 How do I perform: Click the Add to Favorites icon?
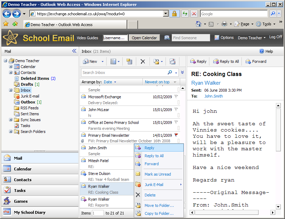tap(15, 24)
